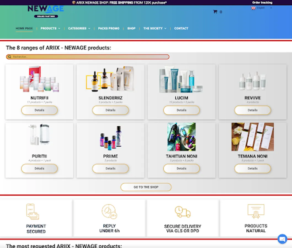Go to the Home Page menu item
Image resolution: width=292 pixels, height=248 pixels.
[x=24, y=28]
